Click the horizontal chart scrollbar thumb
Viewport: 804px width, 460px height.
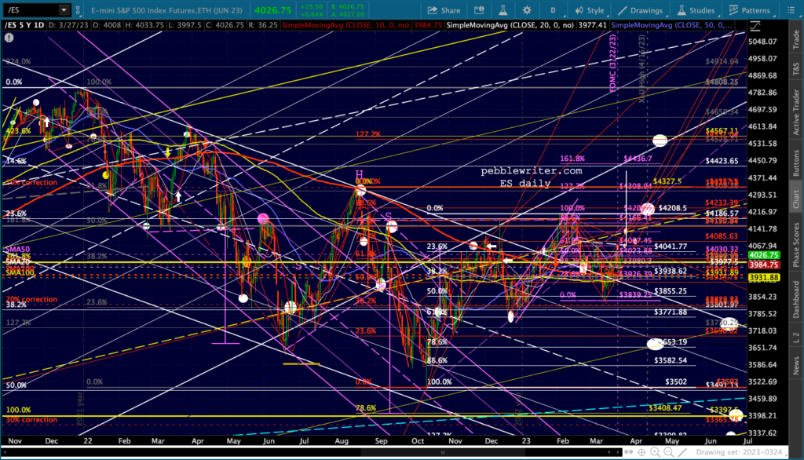(442, 452)
